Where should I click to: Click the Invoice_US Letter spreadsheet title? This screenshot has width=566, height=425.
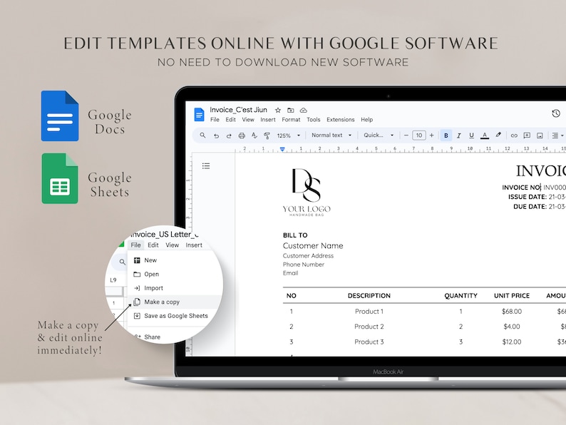pyautogui.click(x=164, y=234)
